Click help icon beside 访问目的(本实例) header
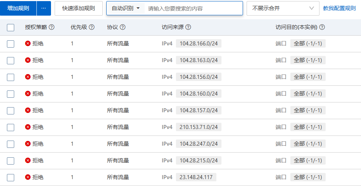The height and width of the screenshot is (186, 361). (x=322, y=27)
